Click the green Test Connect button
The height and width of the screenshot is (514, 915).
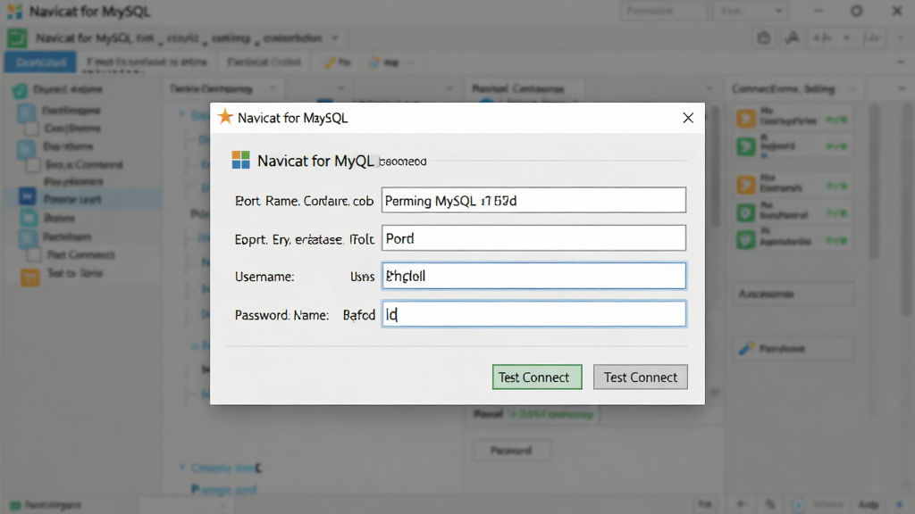pos(537,377)
